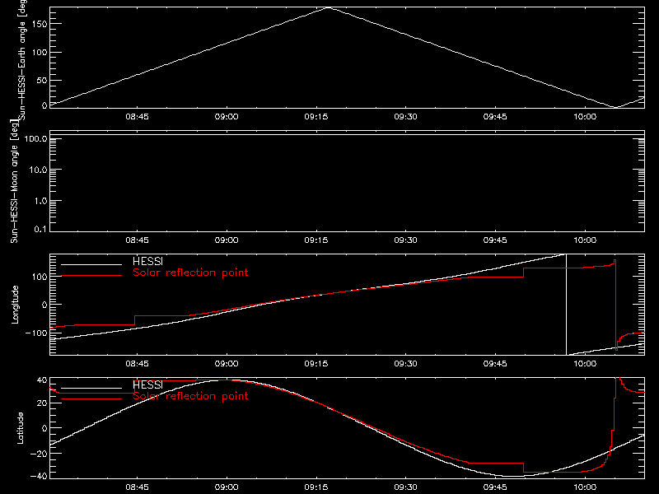Screen dimensions: 659x494
Task: Click the peak of the Earth angle curve
Action: click(x=328, y=7)
